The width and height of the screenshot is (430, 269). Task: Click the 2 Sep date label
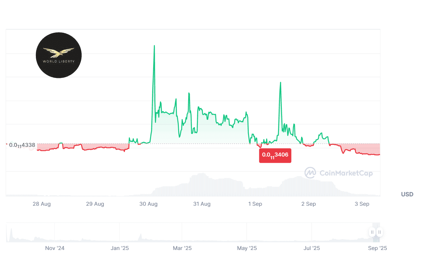308,204
